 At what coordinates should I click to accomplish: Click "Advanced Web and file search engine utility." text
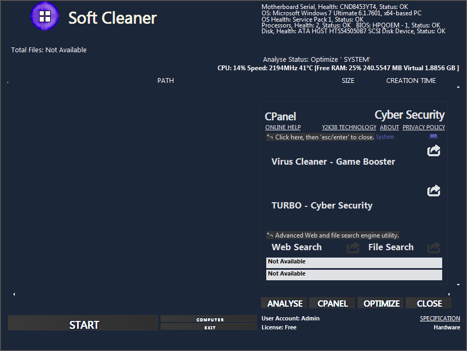(337, 235)
